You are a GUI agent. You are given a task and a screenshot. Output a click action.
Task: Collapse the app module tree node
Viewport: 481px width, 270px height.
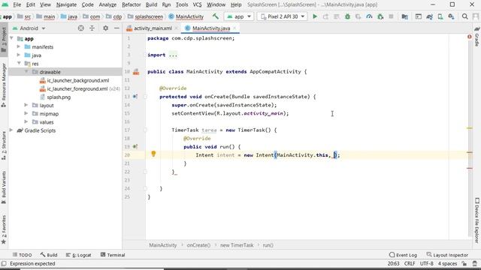click(12, 38)
